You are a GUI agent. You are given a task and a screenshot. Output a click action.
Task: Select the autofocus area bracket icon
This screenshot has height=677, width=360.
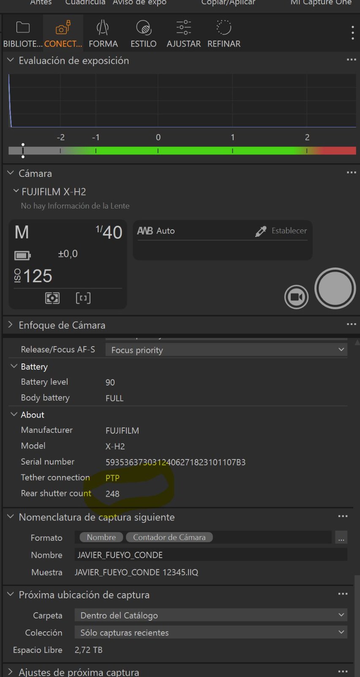coord(83,298)
